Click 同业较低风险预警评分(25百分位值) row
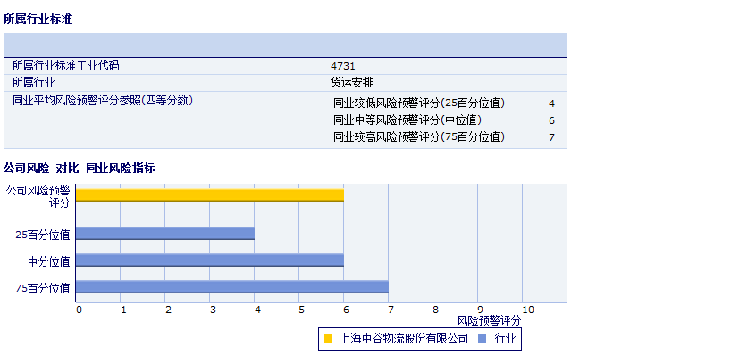This screenshot has height=355, width=748. 444,103
